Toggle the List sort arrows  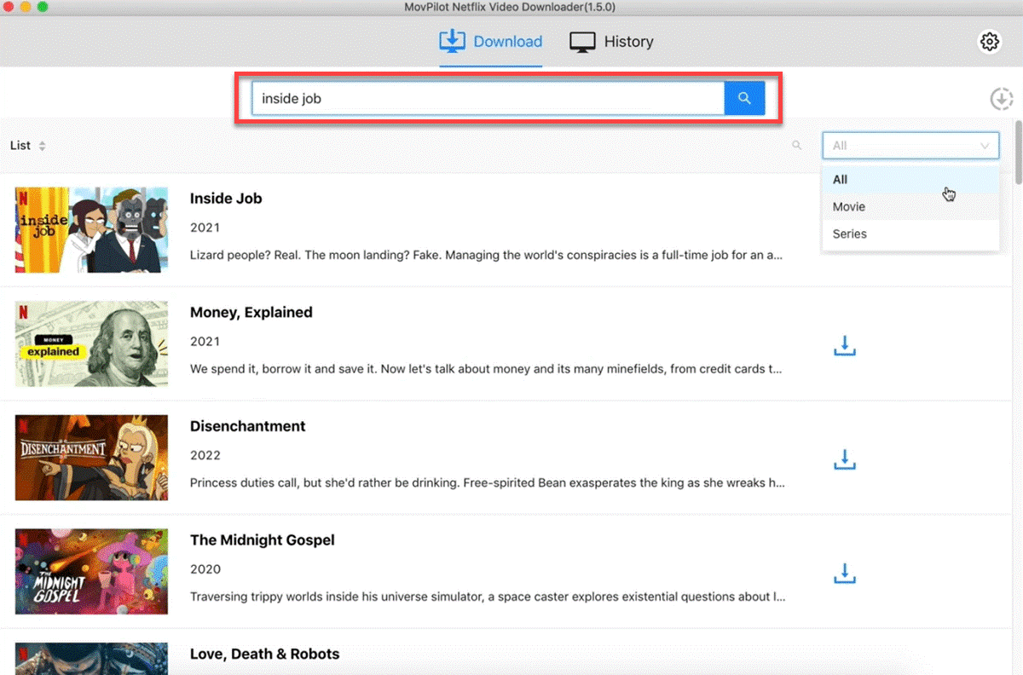pos(42,146)
